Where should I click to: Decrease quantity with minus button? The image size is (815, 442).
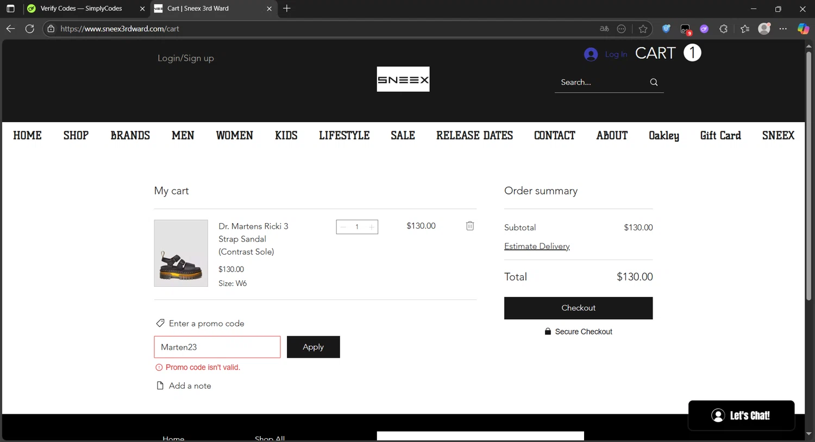click(x=343, y=227)
